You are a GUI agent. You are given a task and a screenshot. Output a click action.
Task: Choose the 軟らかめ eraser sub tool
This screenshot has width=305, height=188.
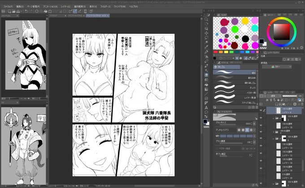click(235, 77)
